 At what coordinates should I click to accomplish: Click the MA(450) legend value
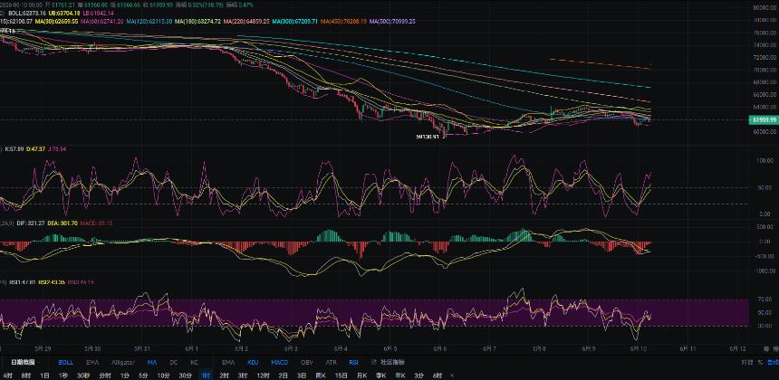343,22
